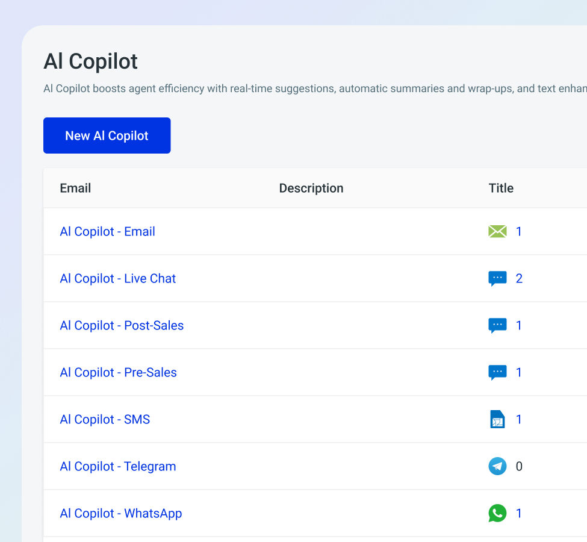This screenshot has width=587, height=542.
Task: Click the count 2 in Live Chat row
Action: [x=519, y=278]
